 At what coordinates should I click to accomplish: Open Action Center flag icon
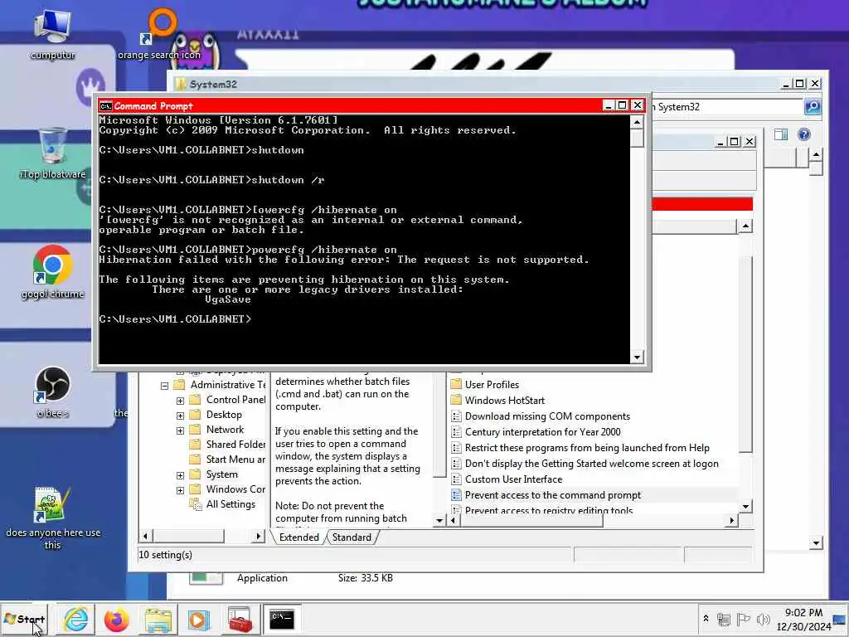(x=744, y=619)
